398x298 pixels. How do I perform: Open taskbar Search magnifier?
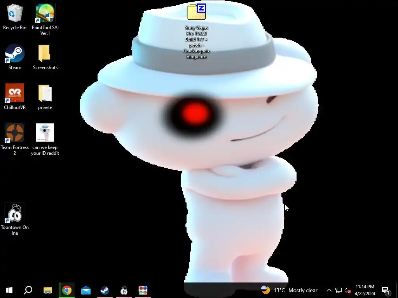[x=28, y=290]
